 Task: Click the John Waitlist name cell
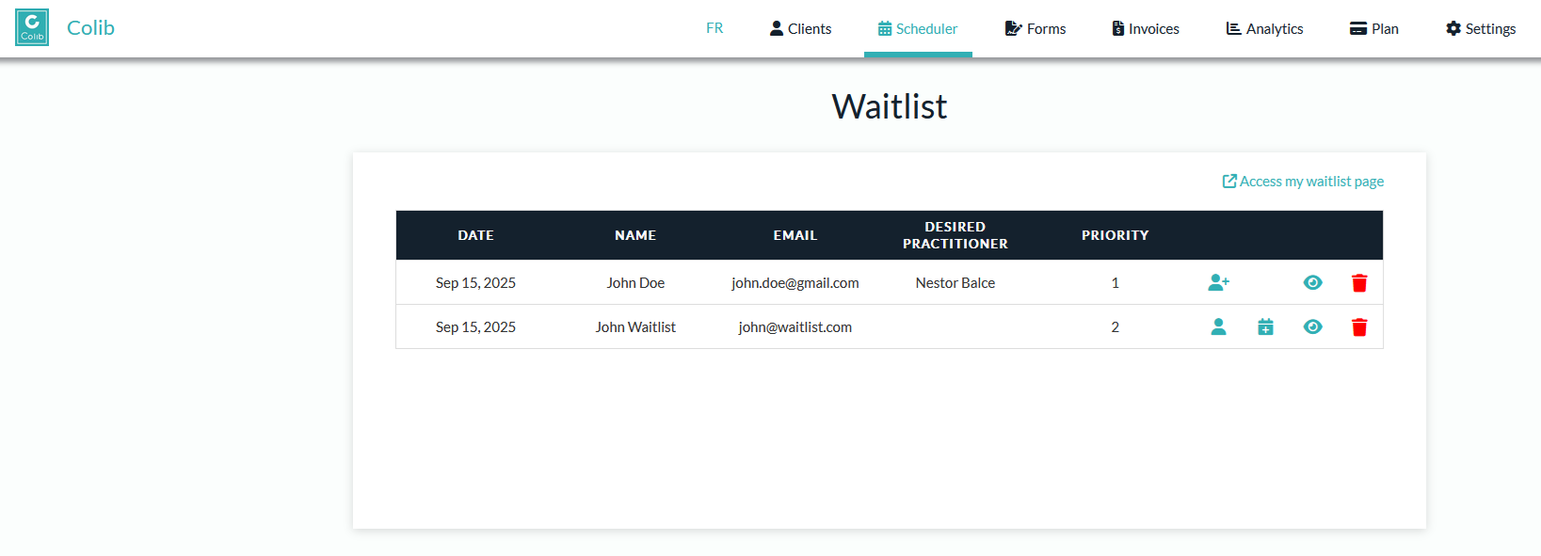635,326
